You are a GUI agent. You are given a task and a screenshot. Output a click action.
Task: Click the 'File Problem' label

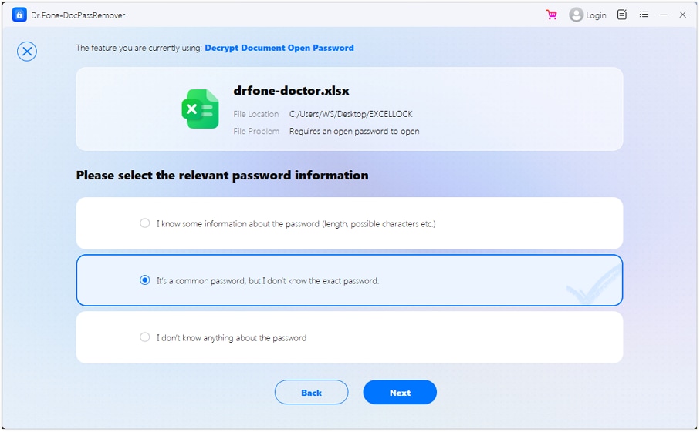pos(256,132)
